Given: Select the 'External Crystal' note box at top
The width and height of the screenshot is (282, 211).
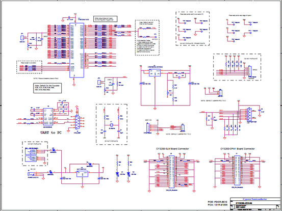Looking at the screenshot, I should click(x=106, y=19).
